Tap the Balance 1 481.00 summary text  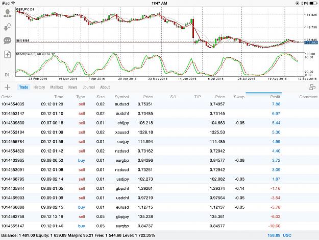tap(18, 235)
